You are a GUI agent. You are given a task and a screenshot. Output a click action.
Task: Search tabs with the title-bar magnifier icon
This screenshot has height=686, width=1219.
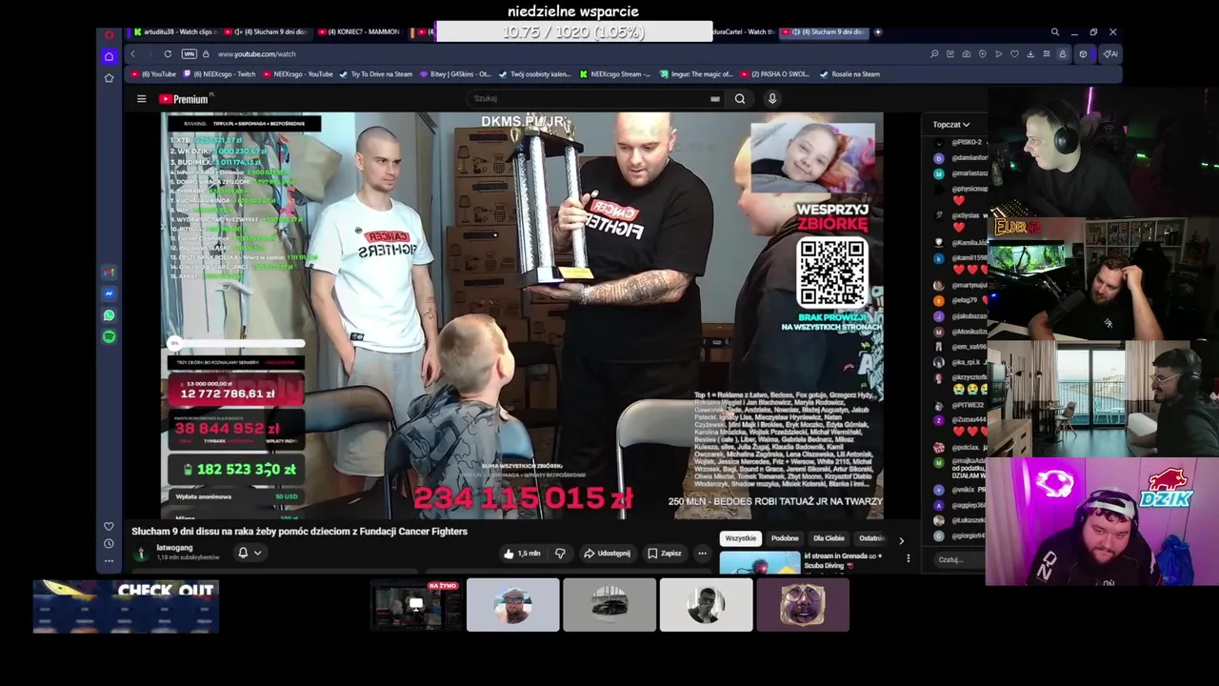(x=1054, y=31)
